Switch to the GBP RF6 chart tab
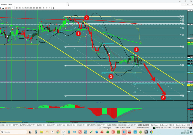Screen dimensions: 193x135 click(16, 125)
